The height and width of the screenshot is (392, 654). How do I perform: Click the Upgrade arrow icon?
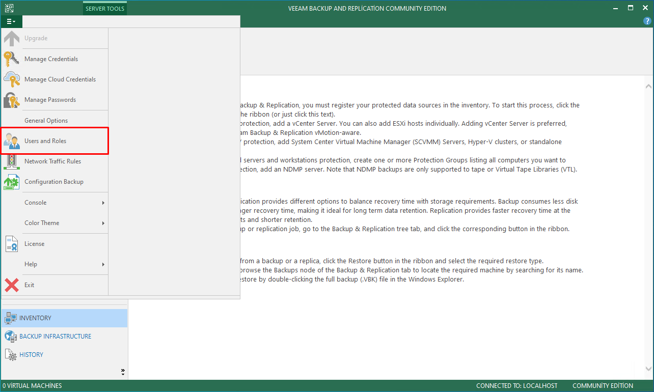[x=12, y=38]
